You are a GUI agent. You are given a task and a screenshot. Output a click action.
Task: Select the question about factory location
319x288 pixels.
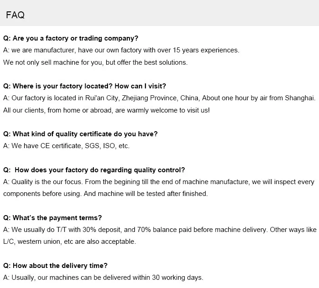pos(84,86)
